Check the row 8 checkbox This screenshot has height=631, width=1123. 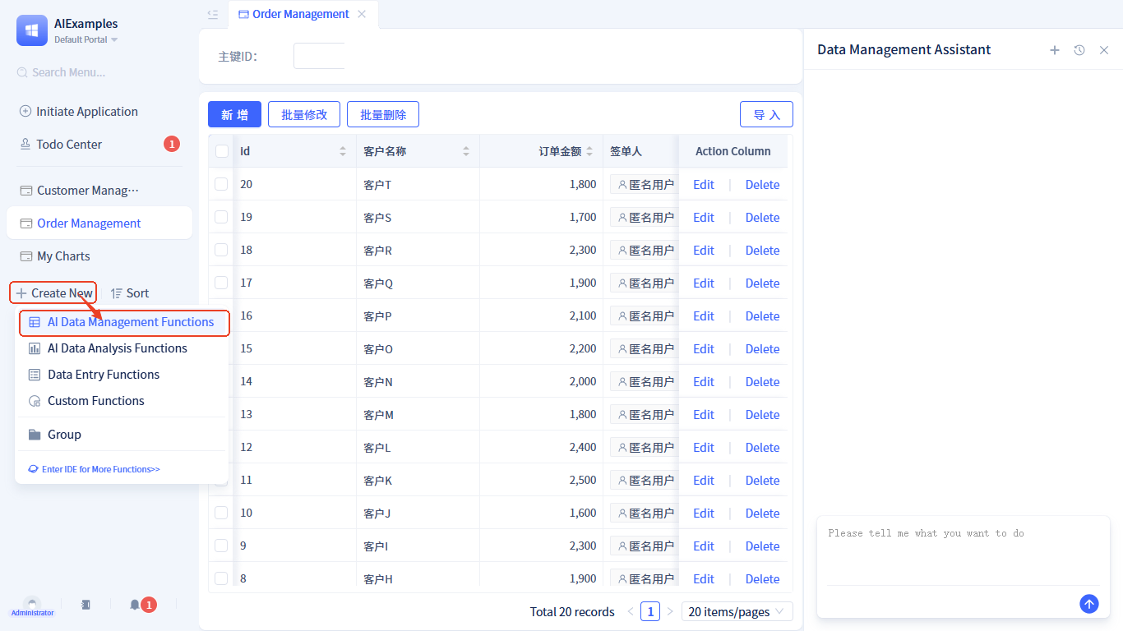221,578
